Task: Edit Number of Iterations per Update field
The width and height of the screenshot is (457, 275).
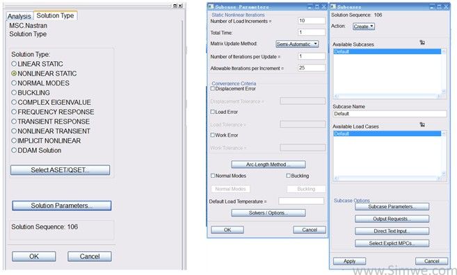Action: click(312, 56)
